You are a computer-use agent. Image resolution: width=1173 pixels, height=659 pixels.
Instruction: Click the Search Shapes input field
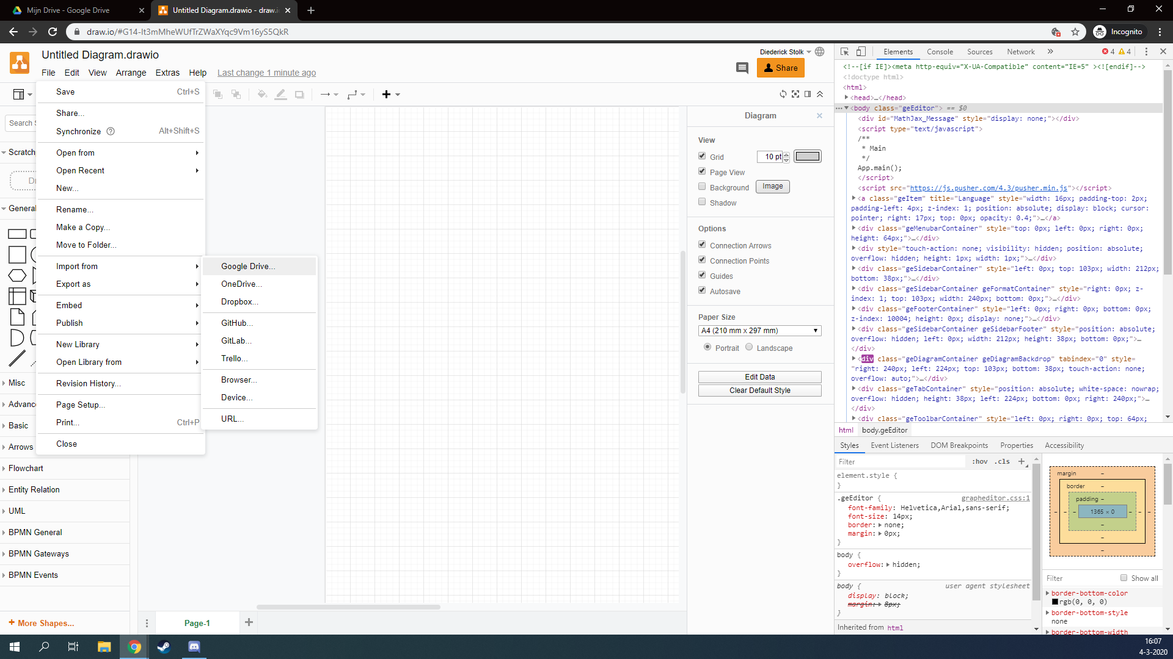coord(21,123)
